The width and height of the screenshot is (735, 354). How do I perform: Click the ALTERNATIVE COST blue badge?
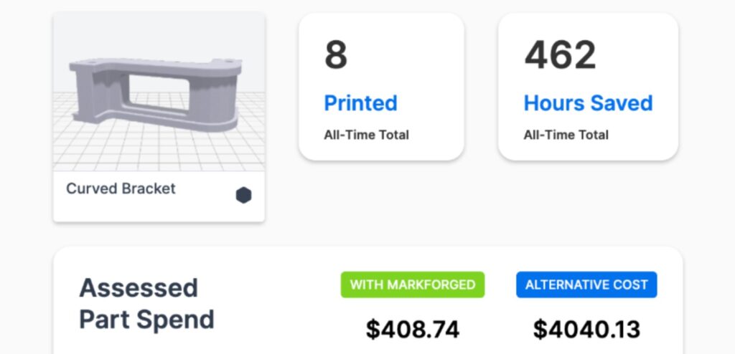[586, 284]
